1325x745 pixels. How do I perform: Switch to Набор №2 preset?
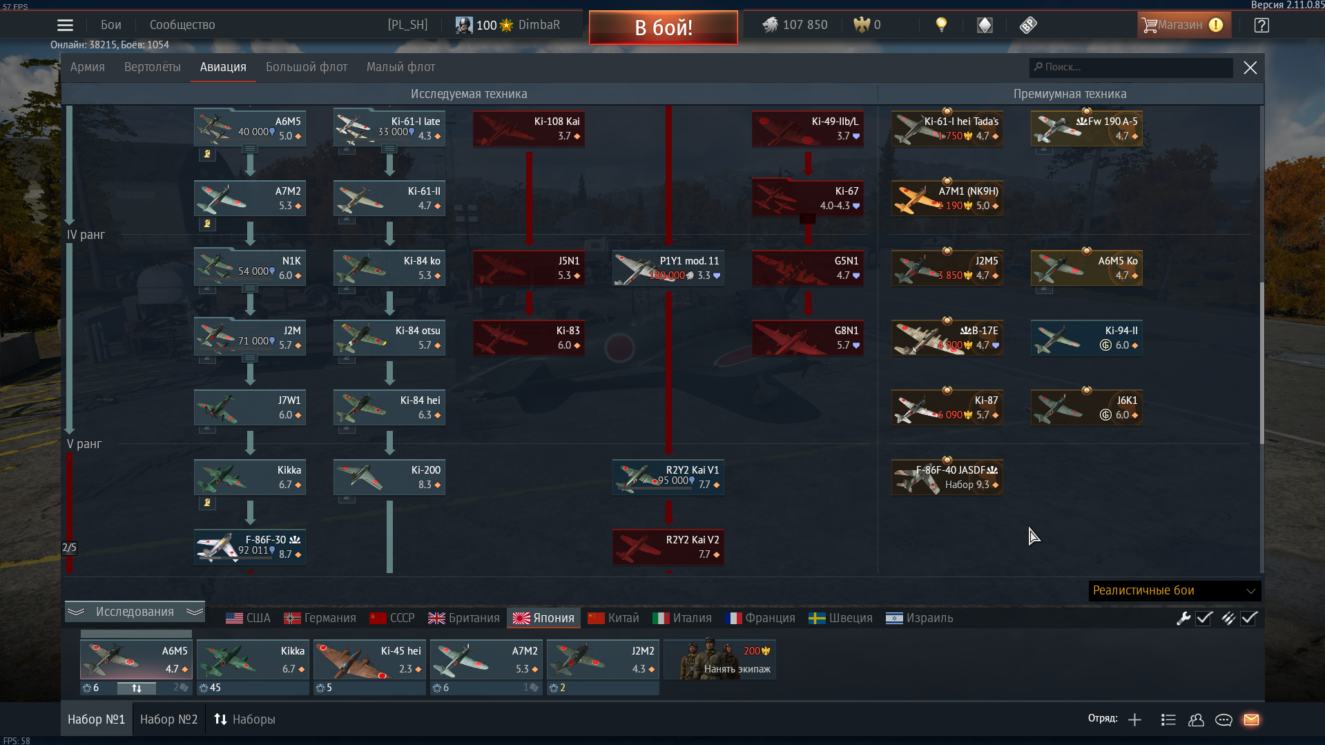pos(168,719)
